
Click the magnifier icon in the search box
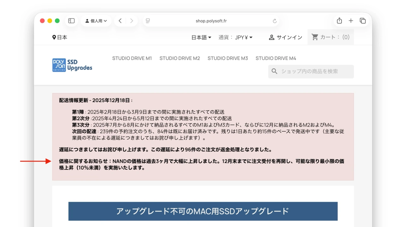coord(275,72)
